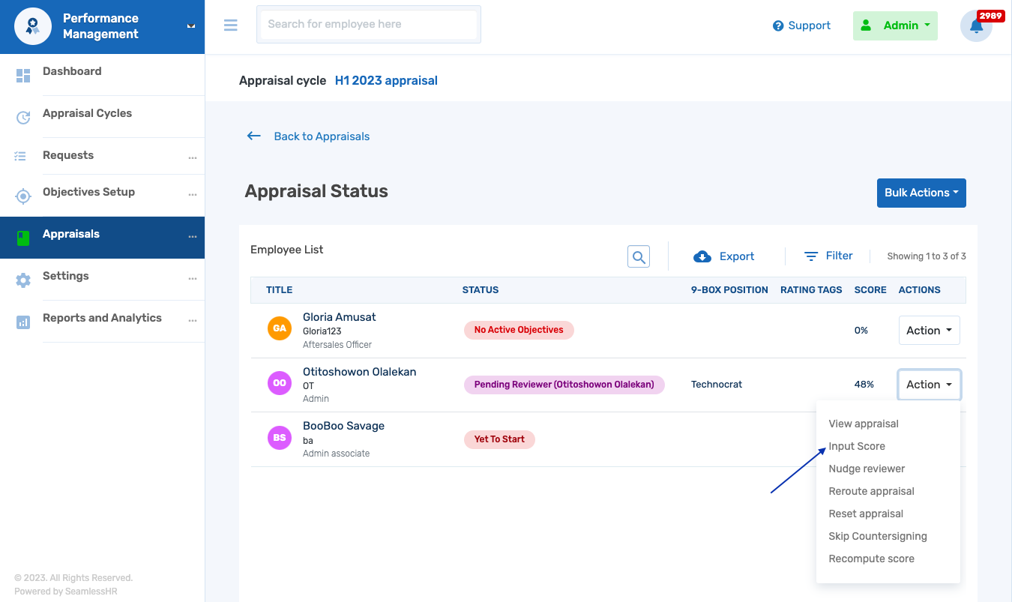
Task: Click the Settings gear icon in sidebar
Action: point(23,280)
